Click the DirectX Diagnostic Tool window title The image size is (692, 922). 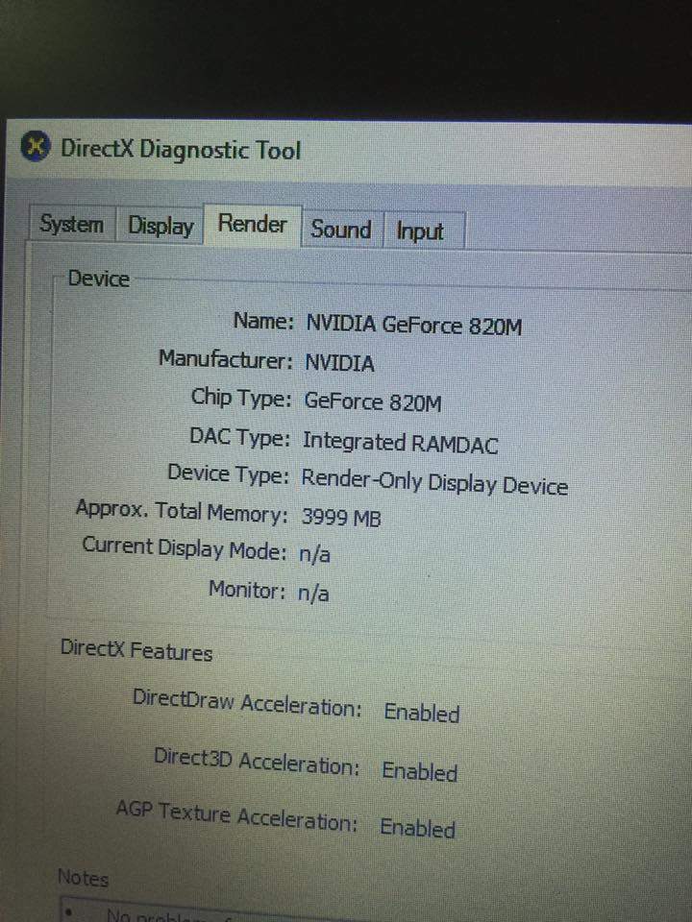coord(181,150)
